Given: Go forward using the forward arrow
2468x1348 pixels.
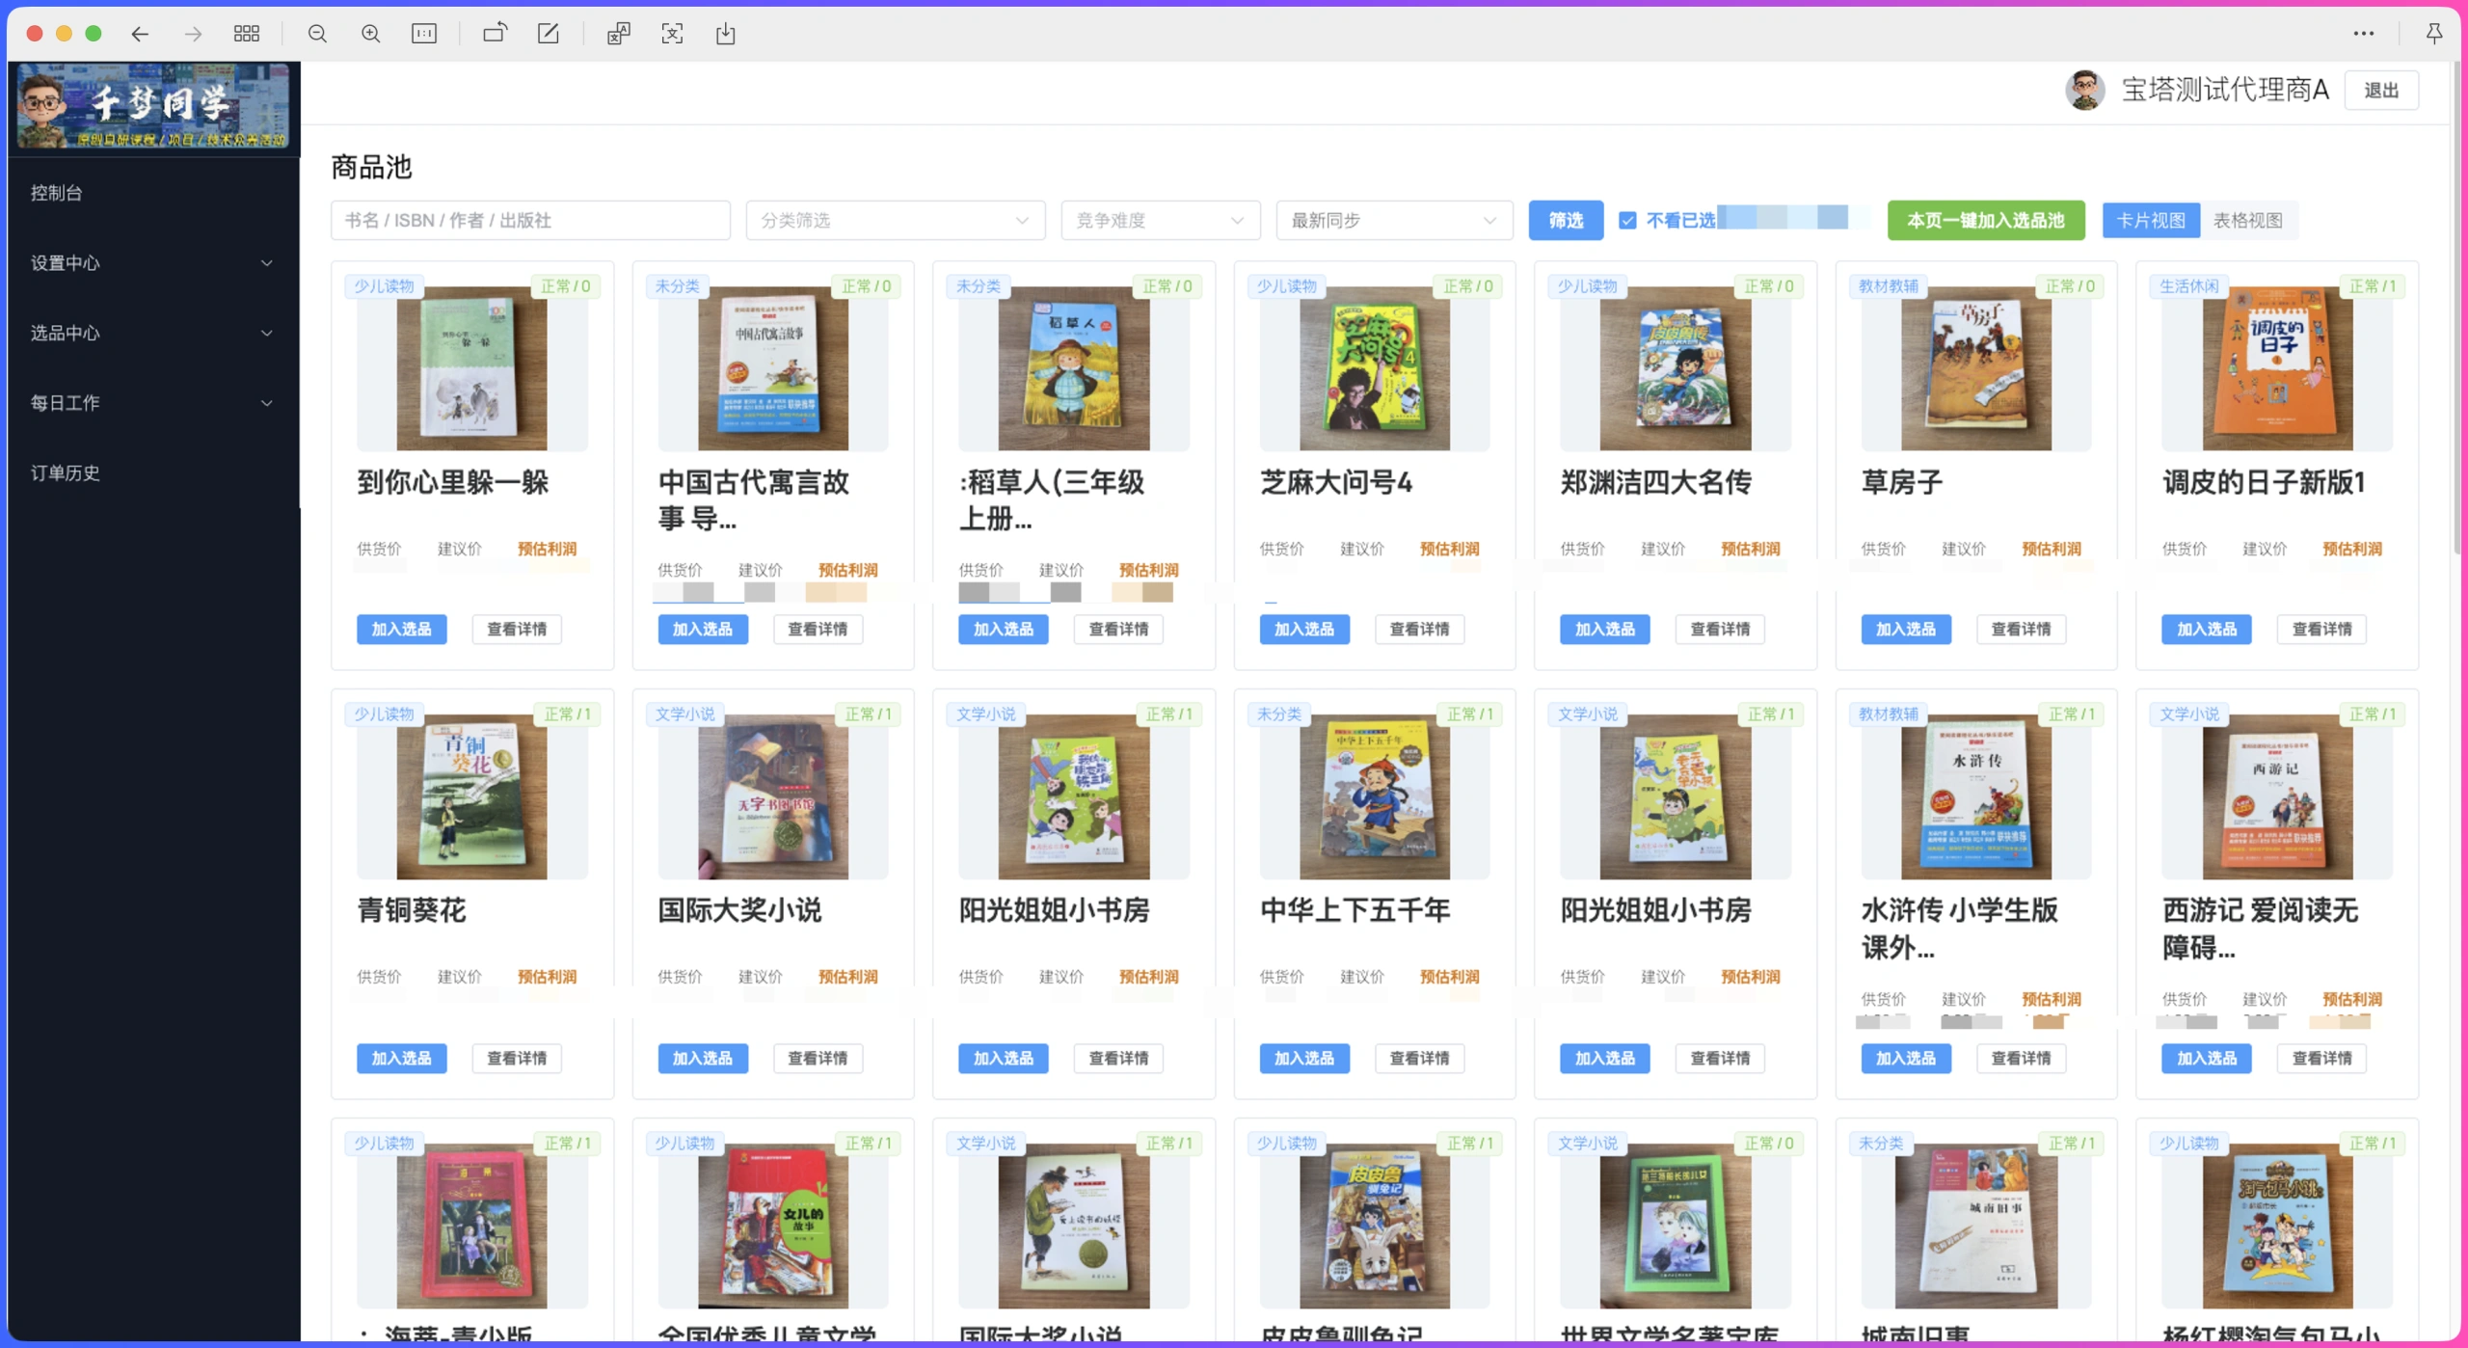Looking at the screenshot, I should click(x=193, y=34).
